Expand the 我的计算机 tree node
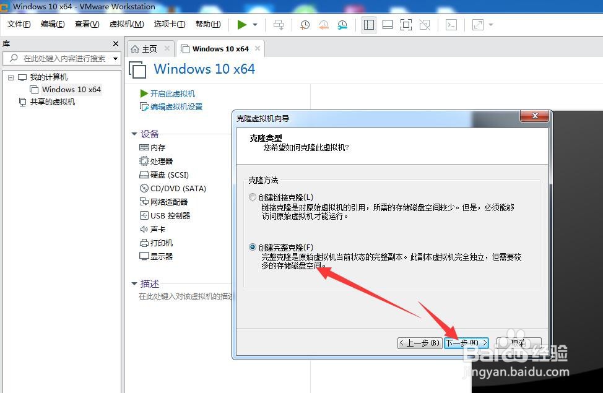This screenshot has height=393, width=603. pos(10,77)
